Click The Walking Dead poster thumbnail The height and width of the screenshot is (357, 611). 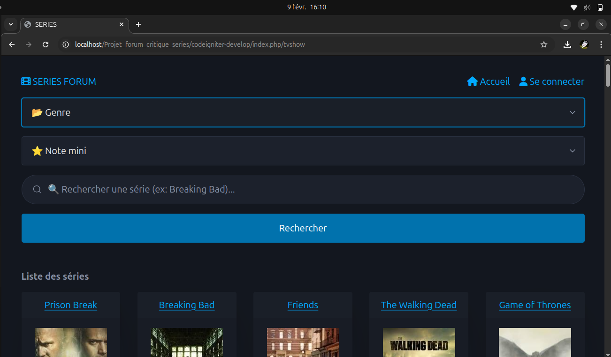[419, 342]
